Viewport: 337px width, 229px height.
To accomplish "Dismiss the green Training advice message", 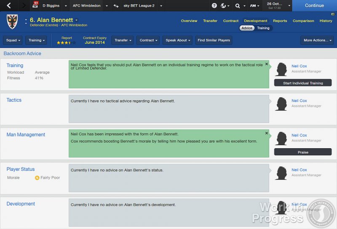I will [x=266, y=64].
